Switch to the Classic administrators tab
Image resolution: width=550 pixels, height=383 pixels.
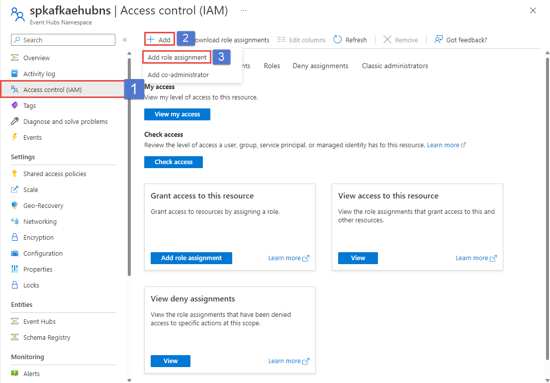[394, 65]
